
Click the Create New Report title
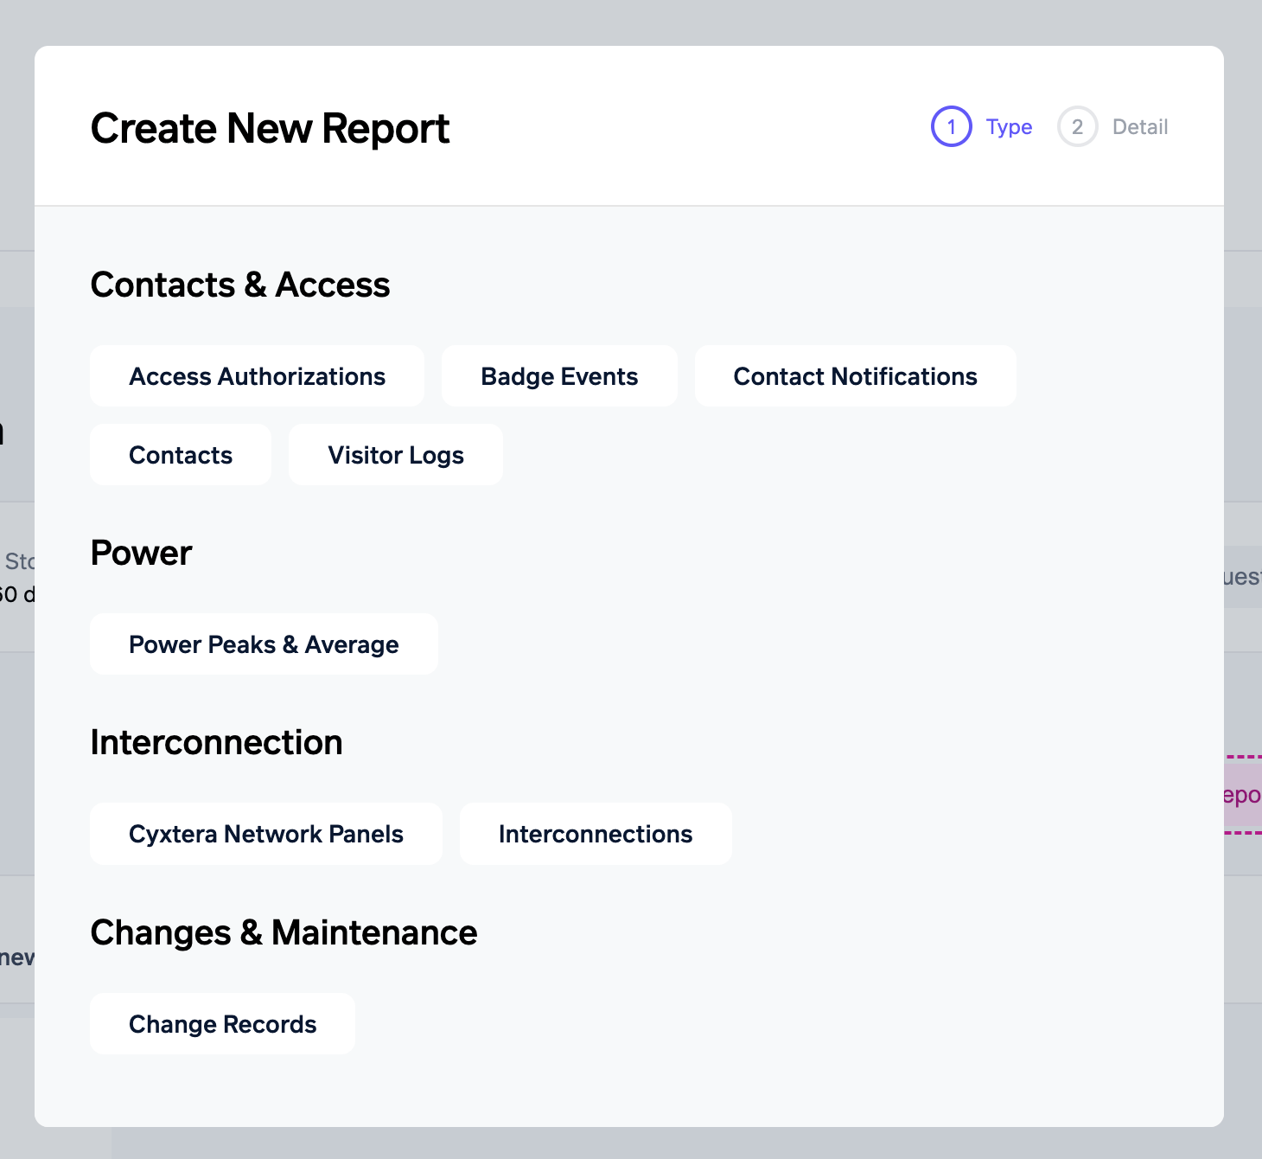(270, 129)
